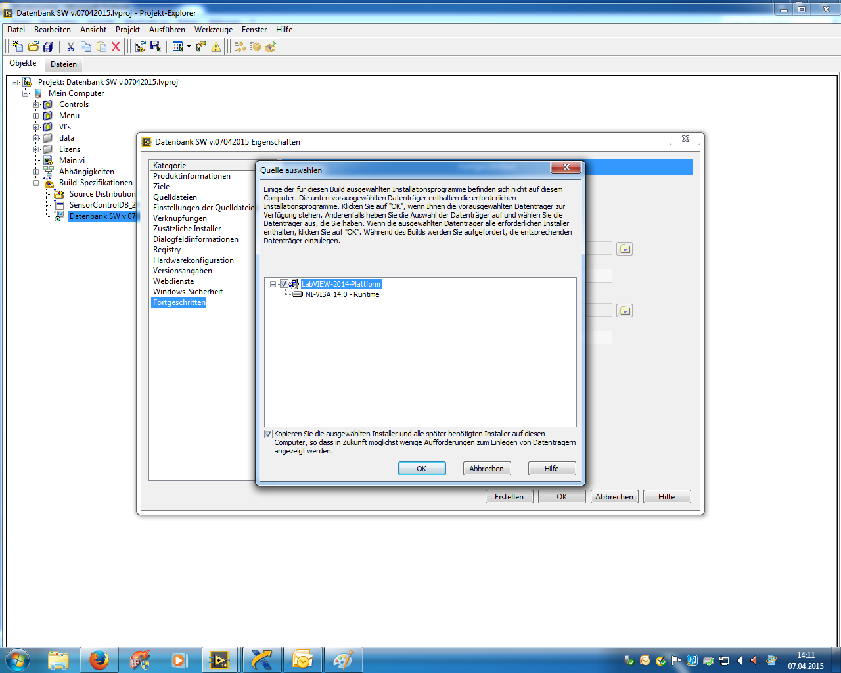Expand the Menu folder node
841x673 pixels.
[36, 116]
